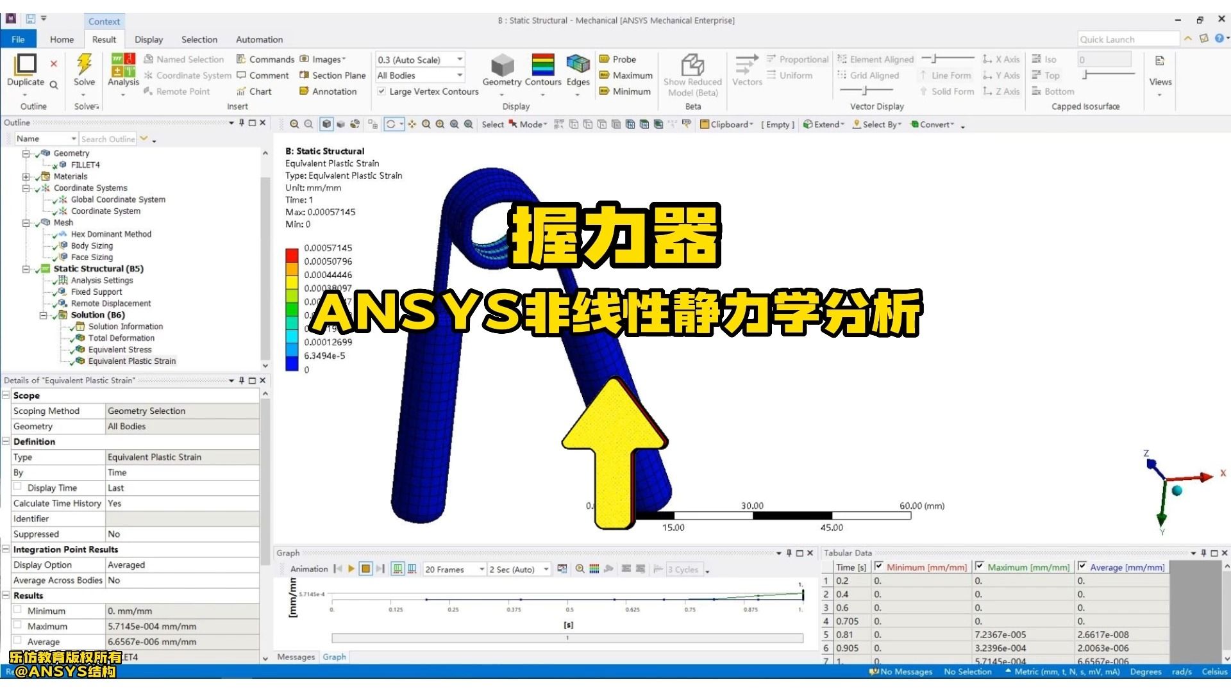Collapse the Solution (B6) tree node
Image resolution: width=1231 pixels, height=692 pixels.
click(x=43, y=315)
